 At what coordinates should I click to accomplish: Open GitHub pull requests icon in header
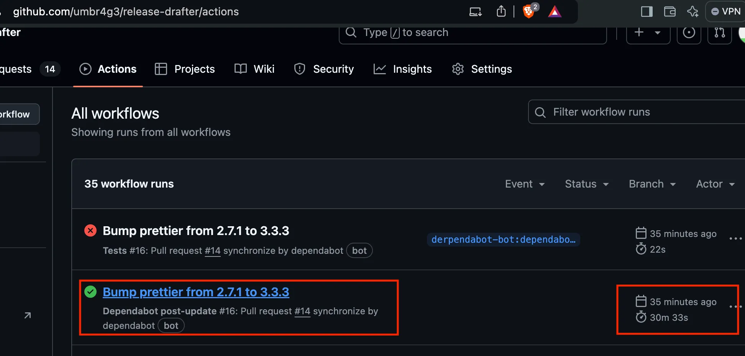pos(719,33)
